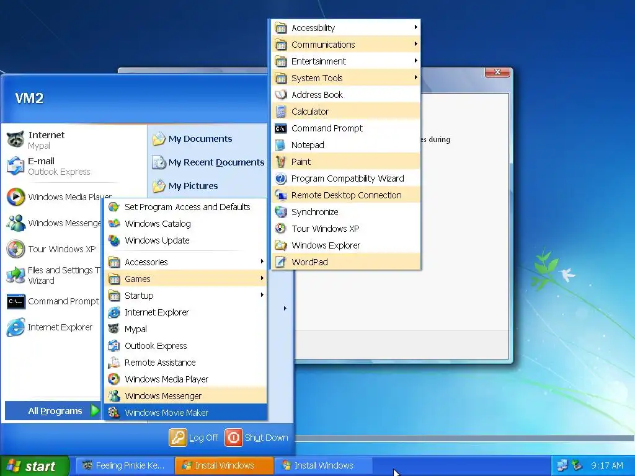The height and width of the screenshot is (476, 635).
Task: Open Files and Settings Transfer Wizard
Action: click(x=53, y=275)
